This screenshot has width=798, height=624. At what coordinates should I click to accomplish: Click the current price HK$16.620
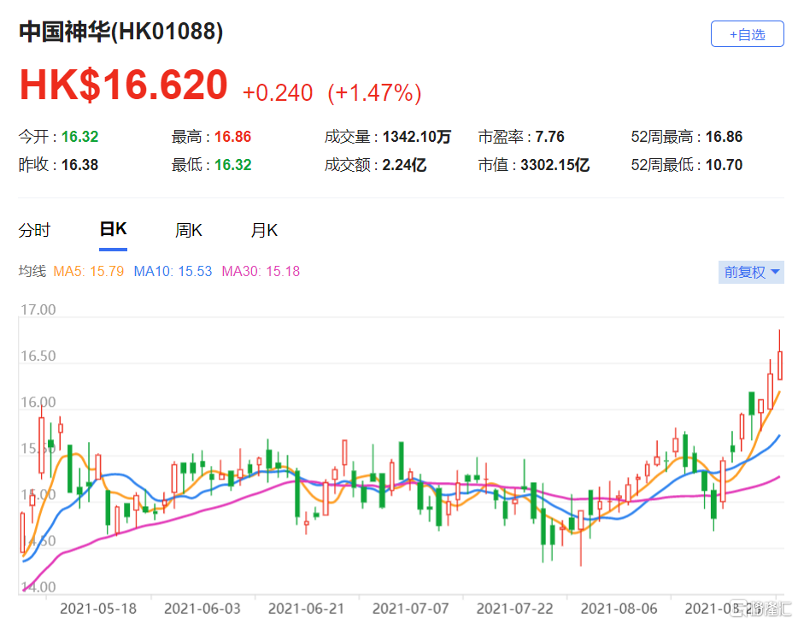(x=124, y=85)
